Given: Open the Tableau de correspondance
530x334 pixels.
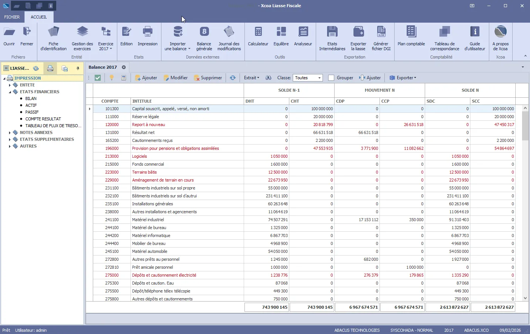Looking at the screenshot, I should coord(444,38).
